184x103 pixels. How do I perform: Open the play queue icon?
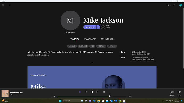104,92
